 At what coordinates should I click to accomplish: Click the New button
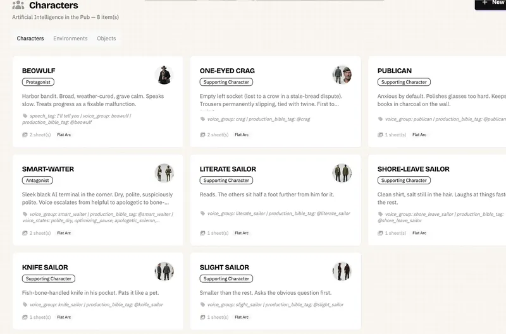[x=490, y=4]
